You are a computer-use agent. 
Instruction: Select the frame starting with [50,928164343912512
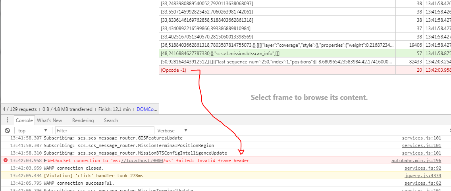305,62
